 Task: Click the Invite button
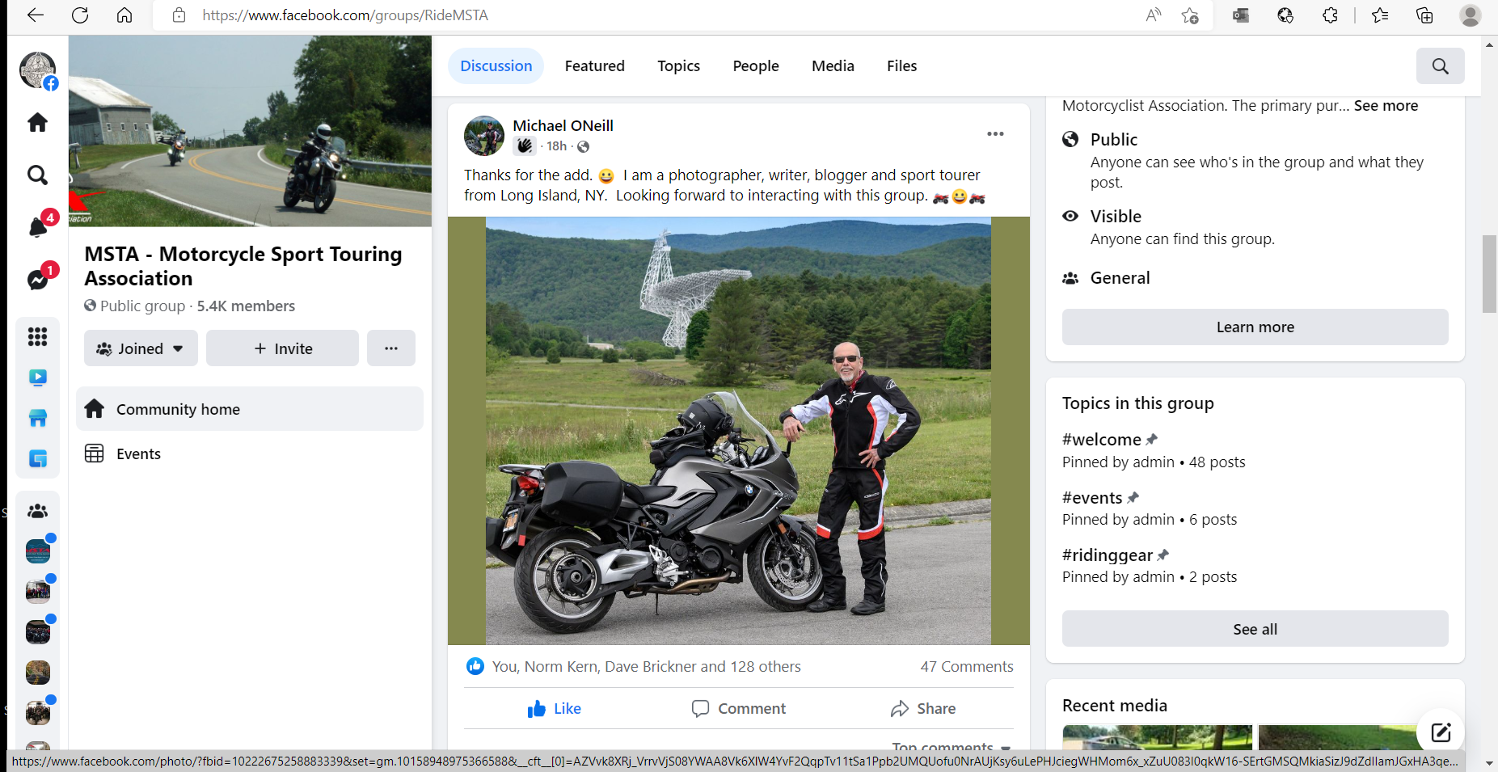click(282, 348)
